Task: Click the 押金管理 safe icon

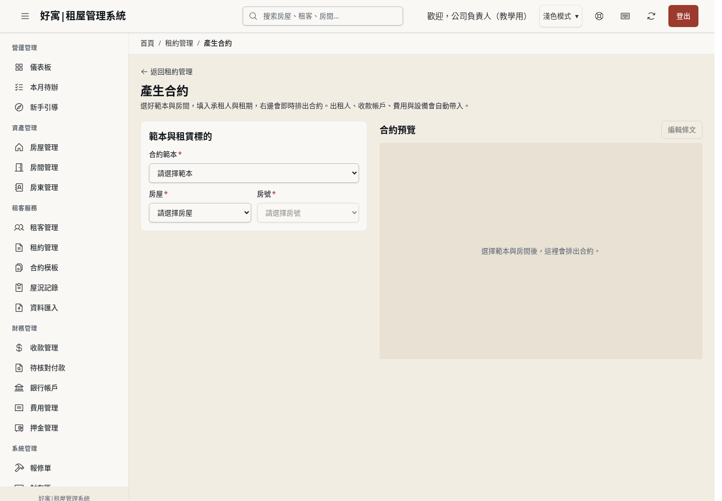Action: click(19, 428)
